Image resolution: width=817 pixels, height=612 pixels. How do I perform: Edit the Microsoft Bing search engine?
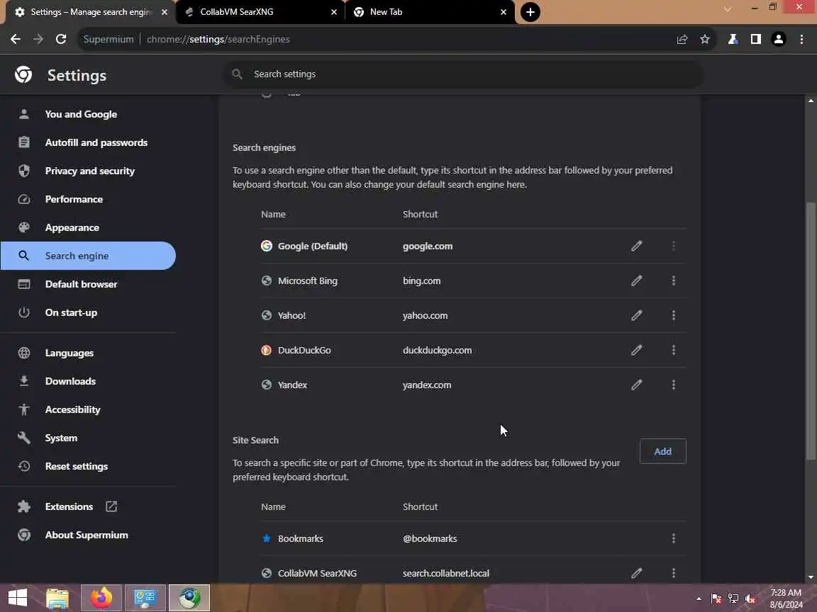point(636,280)
